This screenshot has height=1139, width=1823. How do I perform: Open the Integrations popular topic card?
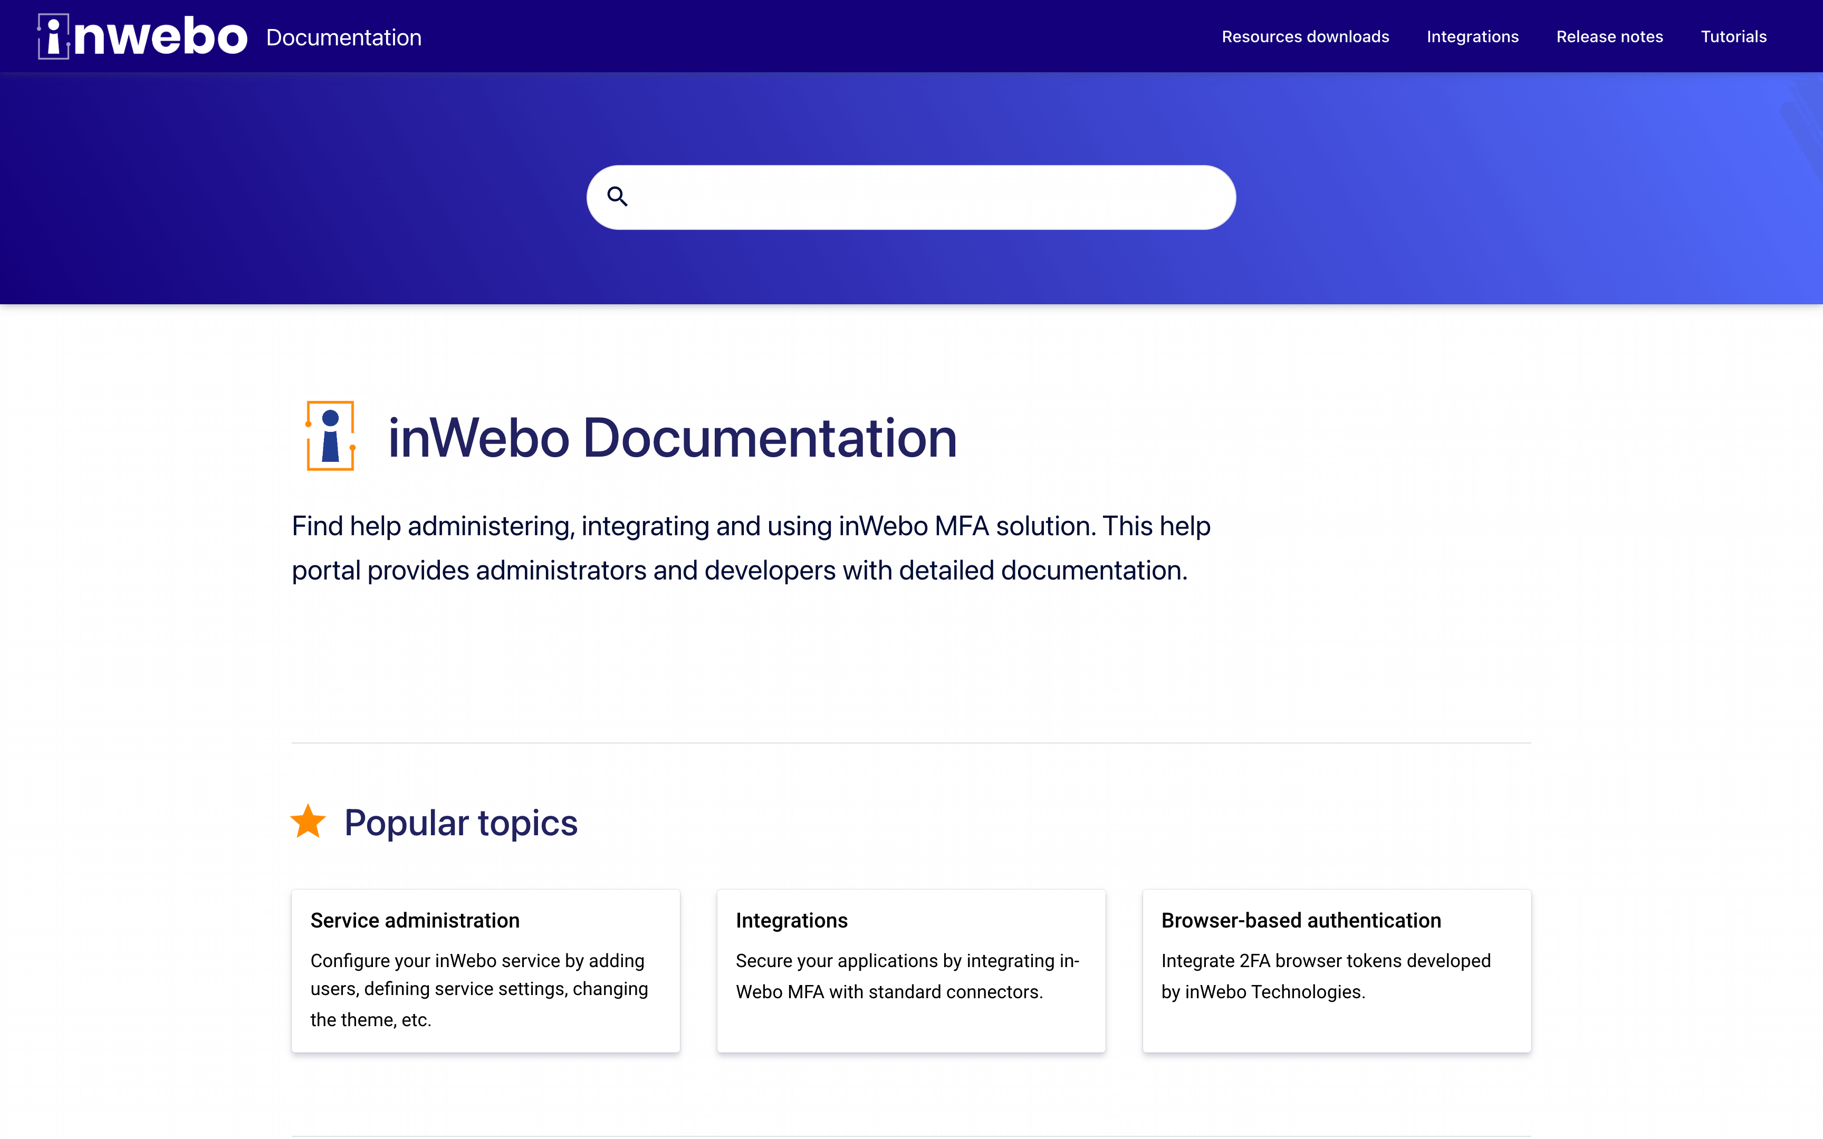911,970
